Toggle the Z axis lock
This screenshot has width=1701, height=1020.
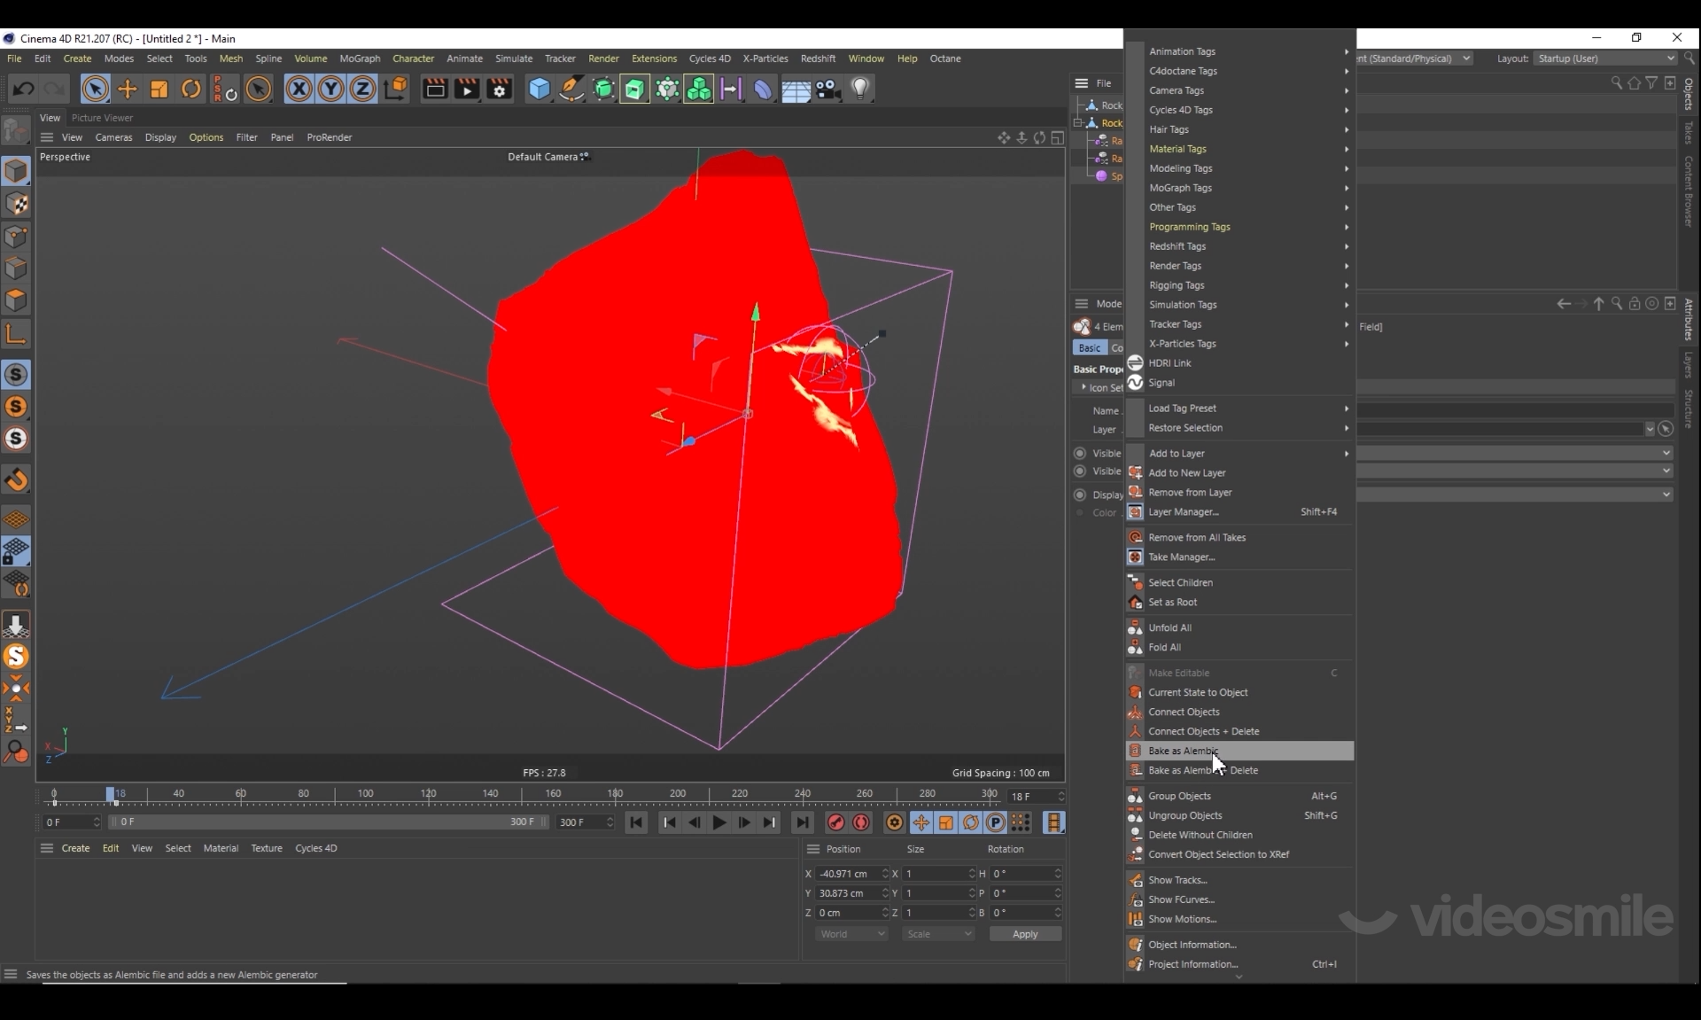[362, 89]
